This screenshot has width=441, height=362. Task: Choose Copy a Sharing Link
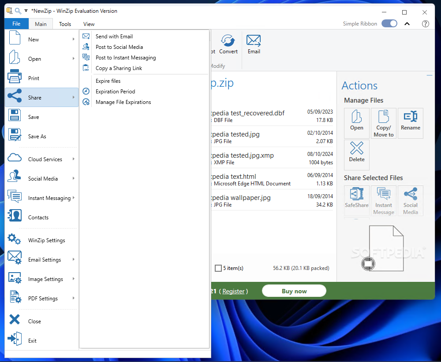pos(144,68)
